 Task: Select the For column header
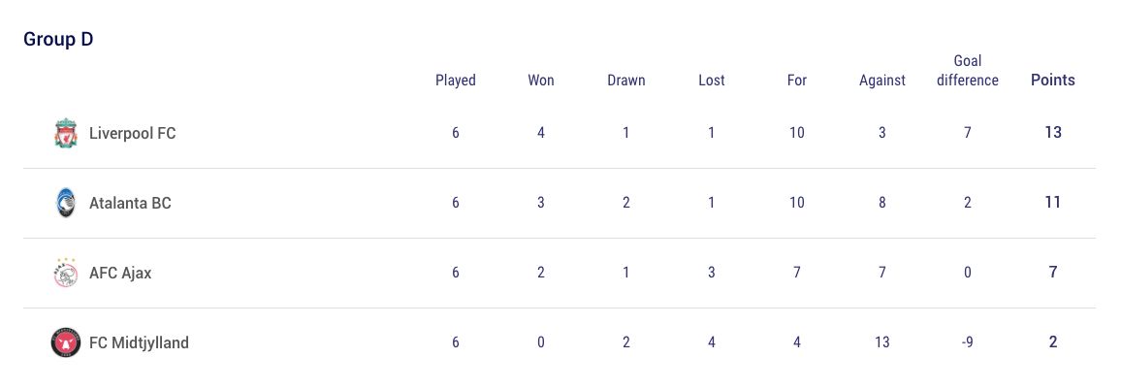797,81
